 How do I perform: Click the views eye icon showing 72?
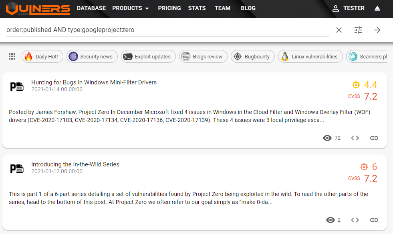coord(327,138)
